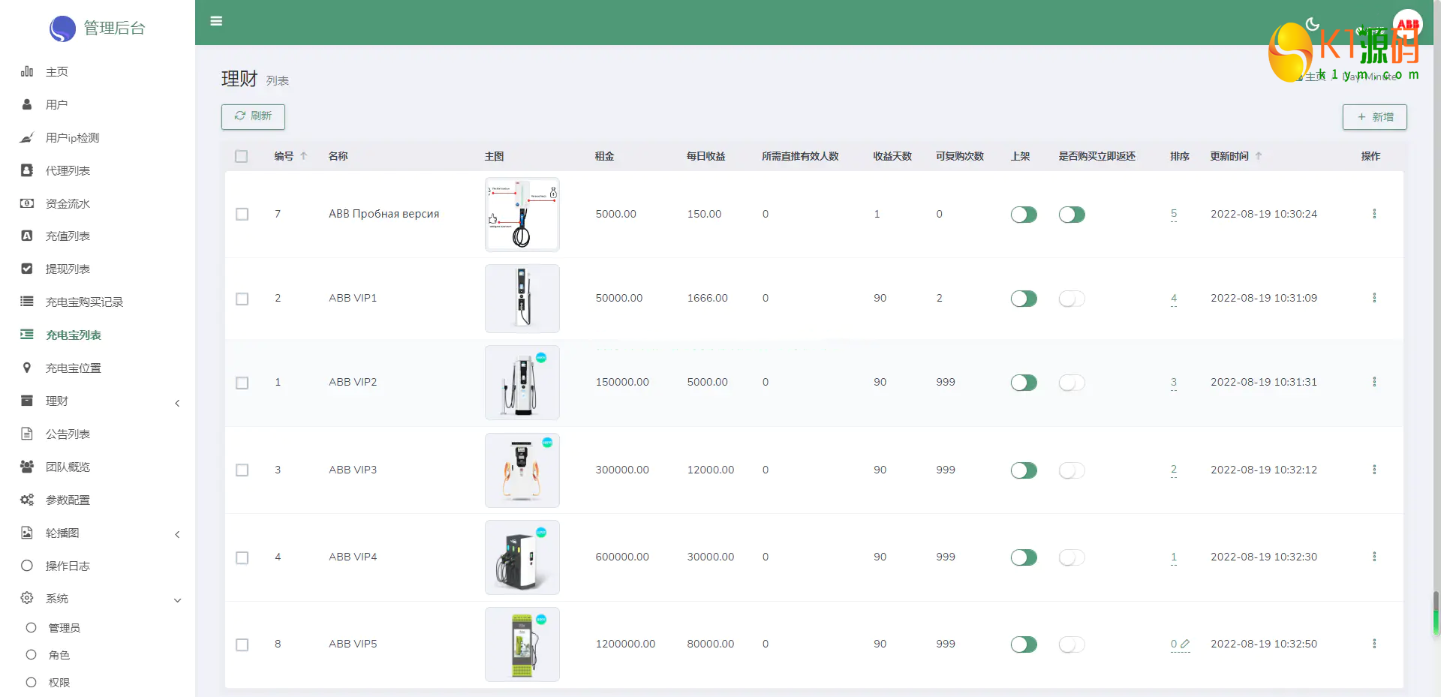The width and height of the screenshot is (1441, 697).
Task: Toggle select-all checkbox in table header
Action: click(x=241, y=156)
